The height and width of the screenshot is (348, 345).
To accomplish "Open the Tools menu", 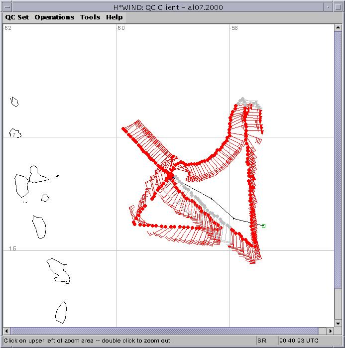I will [90, 17].
